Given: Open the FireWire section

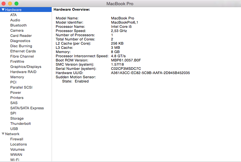Looking at the screenshot, I should 17,61.
